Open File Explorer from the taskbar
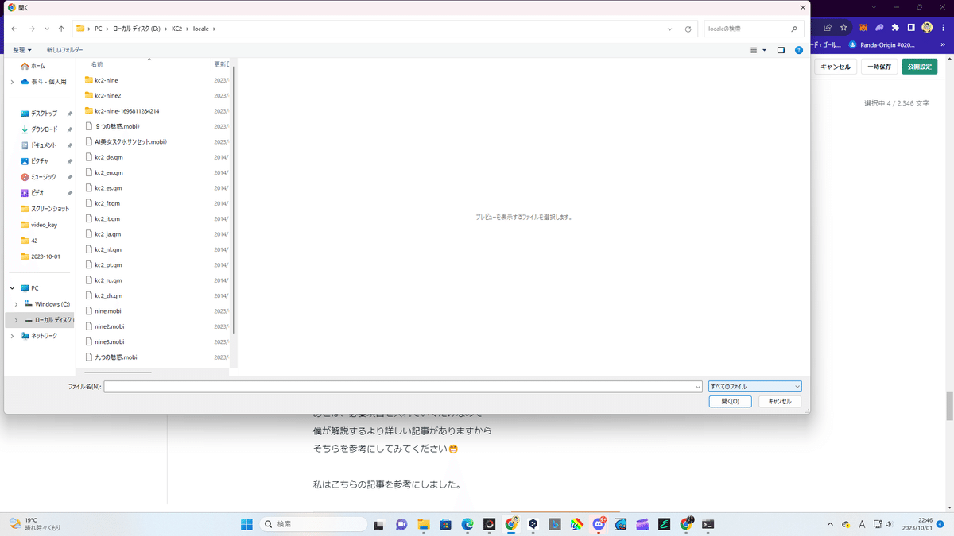 424,524
